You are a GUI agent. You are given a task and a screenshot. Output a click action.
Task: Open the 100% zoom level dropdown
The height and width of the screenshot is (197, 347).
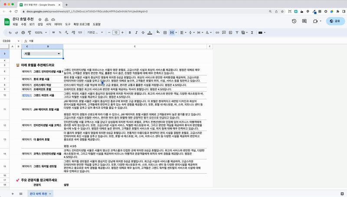point(41,32)
